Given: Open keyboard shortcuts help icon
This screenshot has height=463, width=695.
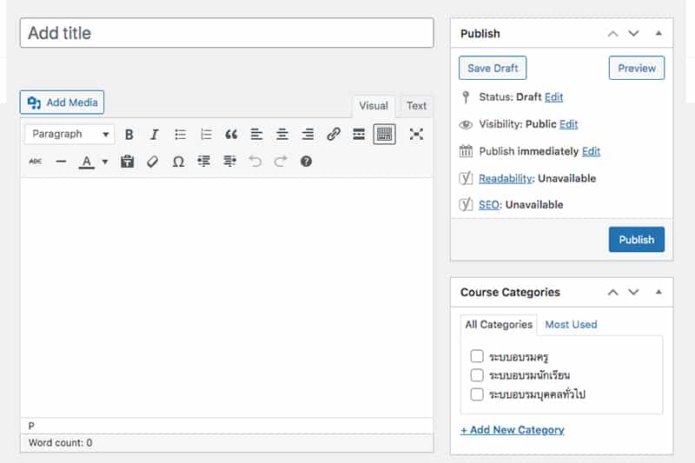Looking at the screenshot, I should [306, 162].
